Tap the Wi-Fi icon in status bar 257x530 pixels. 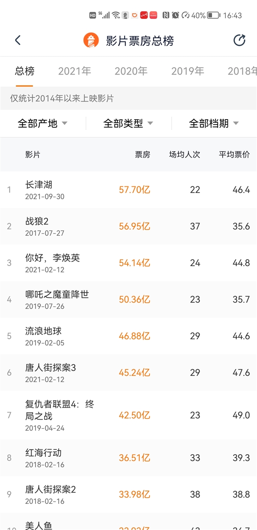pyautogui.click(x=116, y=15)
